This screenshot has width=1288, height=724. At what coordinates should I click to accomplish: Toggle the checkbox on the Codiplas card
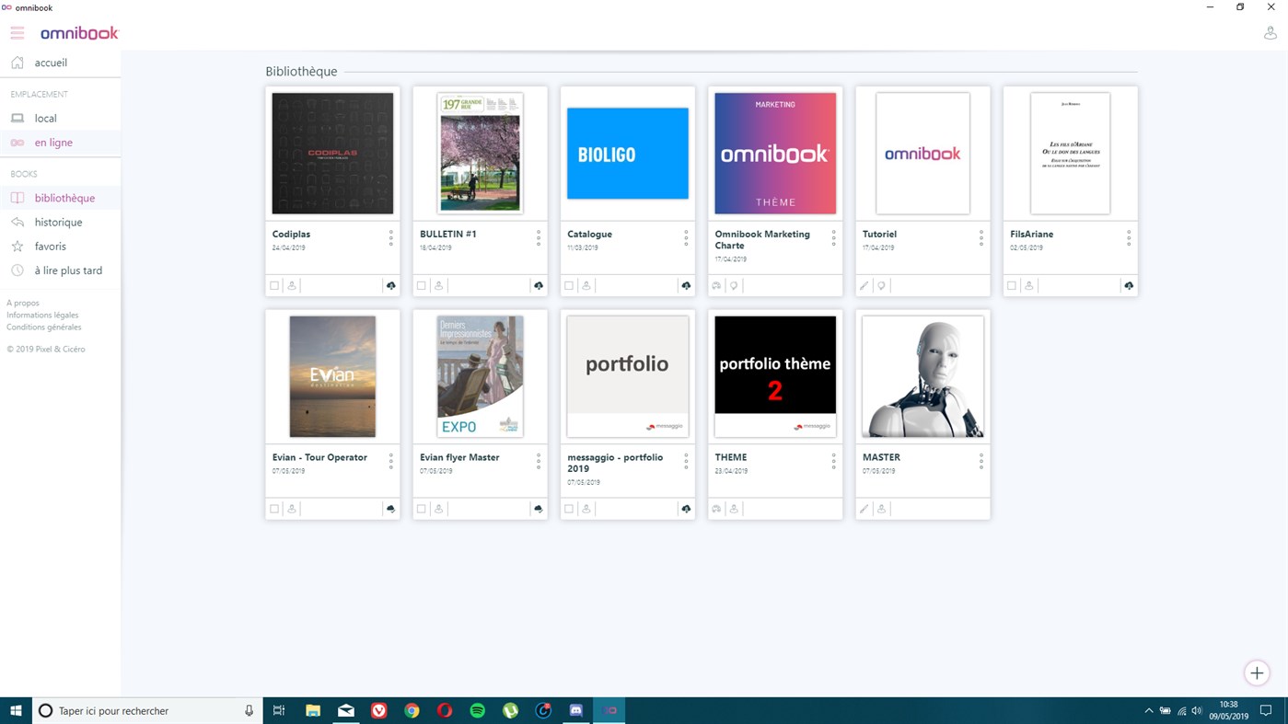[273, 285]
